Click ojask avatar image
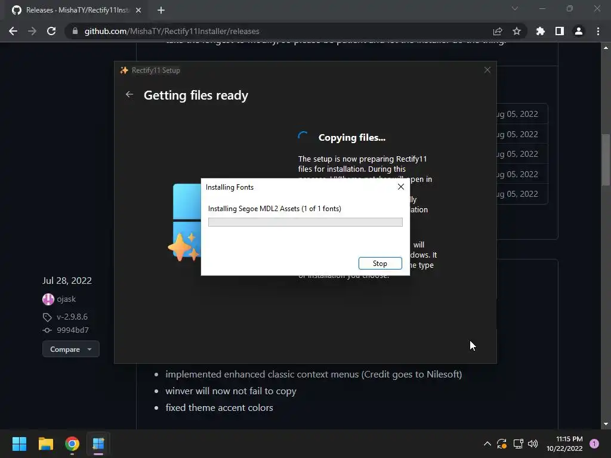The width and height of the screenshot is (611, 458). [48, 299]
